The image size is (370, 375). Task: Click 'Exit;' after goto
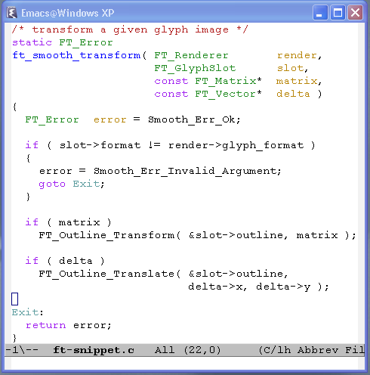88,184
